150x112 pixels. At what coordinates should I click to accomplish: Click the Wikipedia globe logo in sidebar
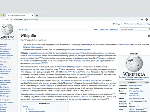click(x=7, y=29)
